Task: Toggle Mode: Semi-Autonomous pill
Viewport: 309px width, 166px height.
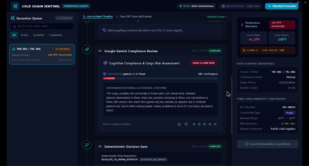Action: click(x=196, y=6)
